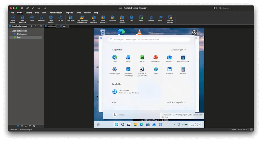Click the Copy host icon
The image size is (262, 142).
(113, 17)
